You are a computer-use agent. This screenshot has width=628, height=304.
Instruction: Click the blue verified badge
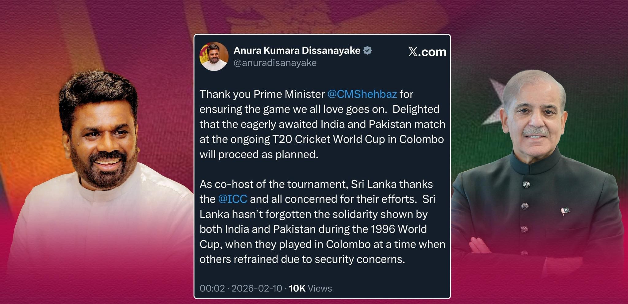[367, 50]
